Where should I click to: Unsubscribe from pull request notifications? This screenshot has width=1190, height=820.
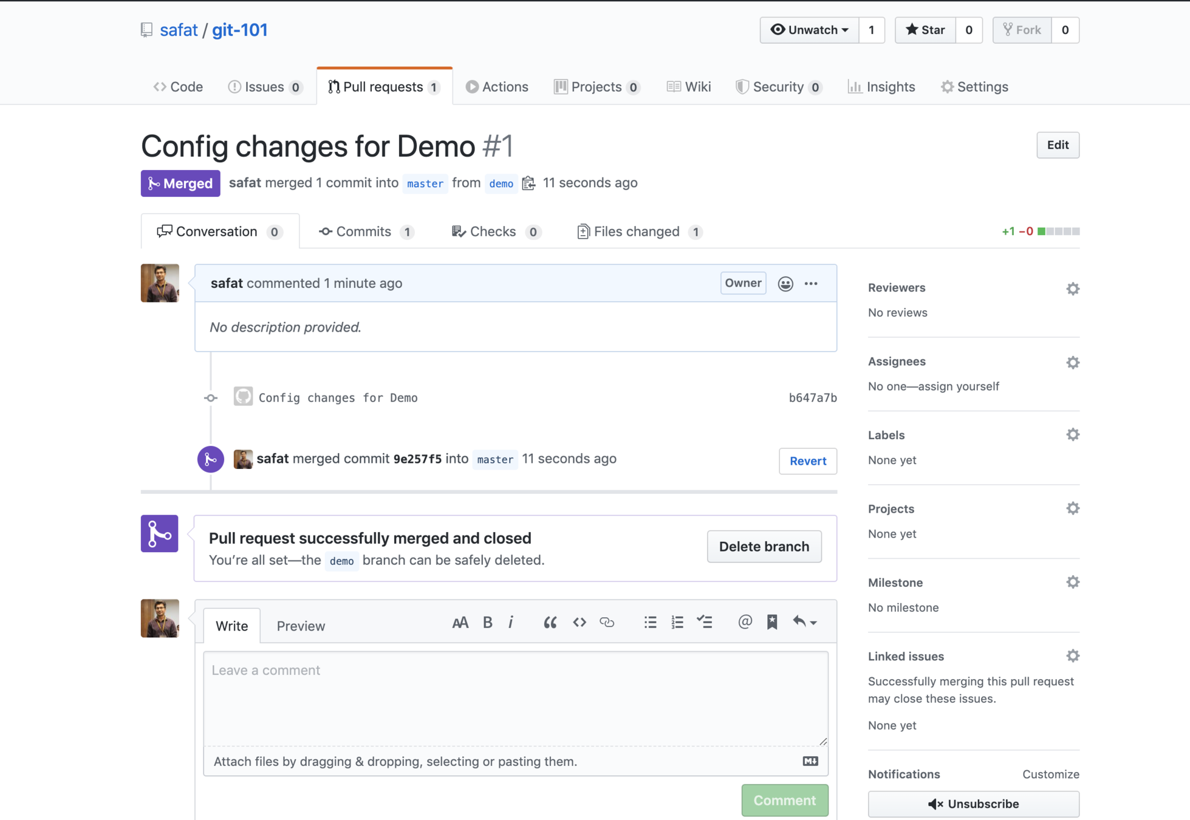pyautogui.click(x=973, y=804)
